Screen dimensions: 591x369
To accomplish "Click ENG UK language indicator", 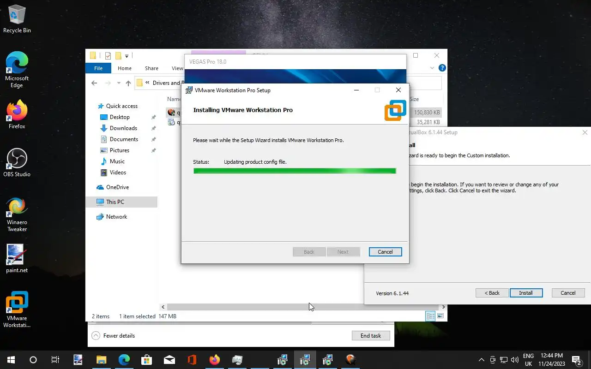I will 528,360.
